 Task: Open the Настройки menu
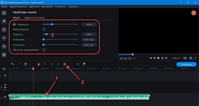click(x=48, y=6)
